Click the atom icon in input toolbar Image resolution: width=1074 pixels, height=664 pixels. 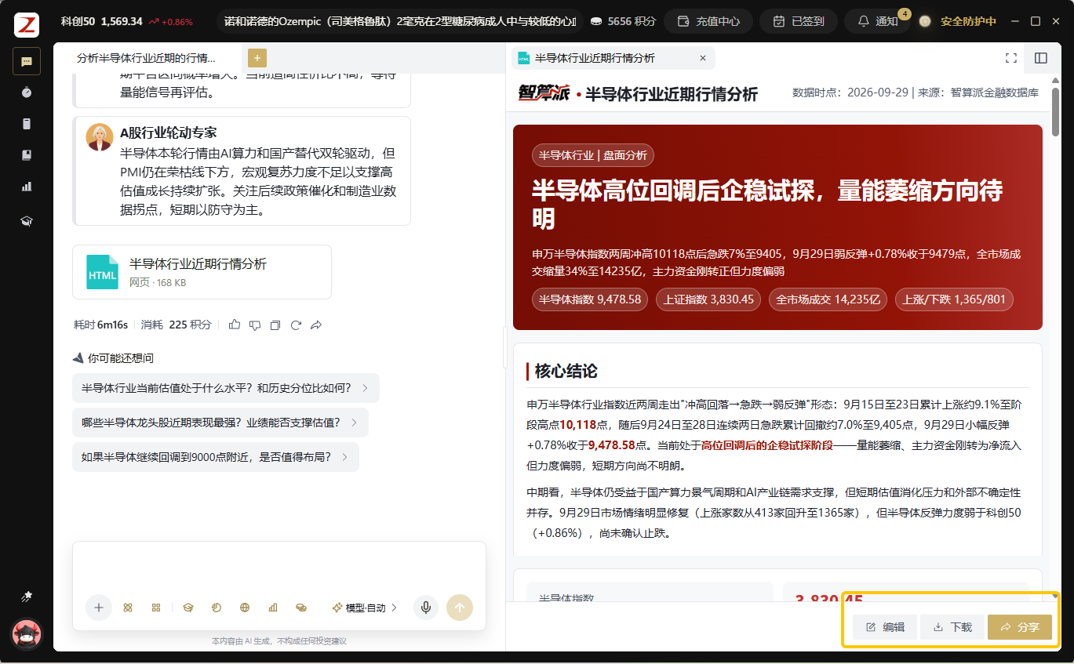point(128,608)
